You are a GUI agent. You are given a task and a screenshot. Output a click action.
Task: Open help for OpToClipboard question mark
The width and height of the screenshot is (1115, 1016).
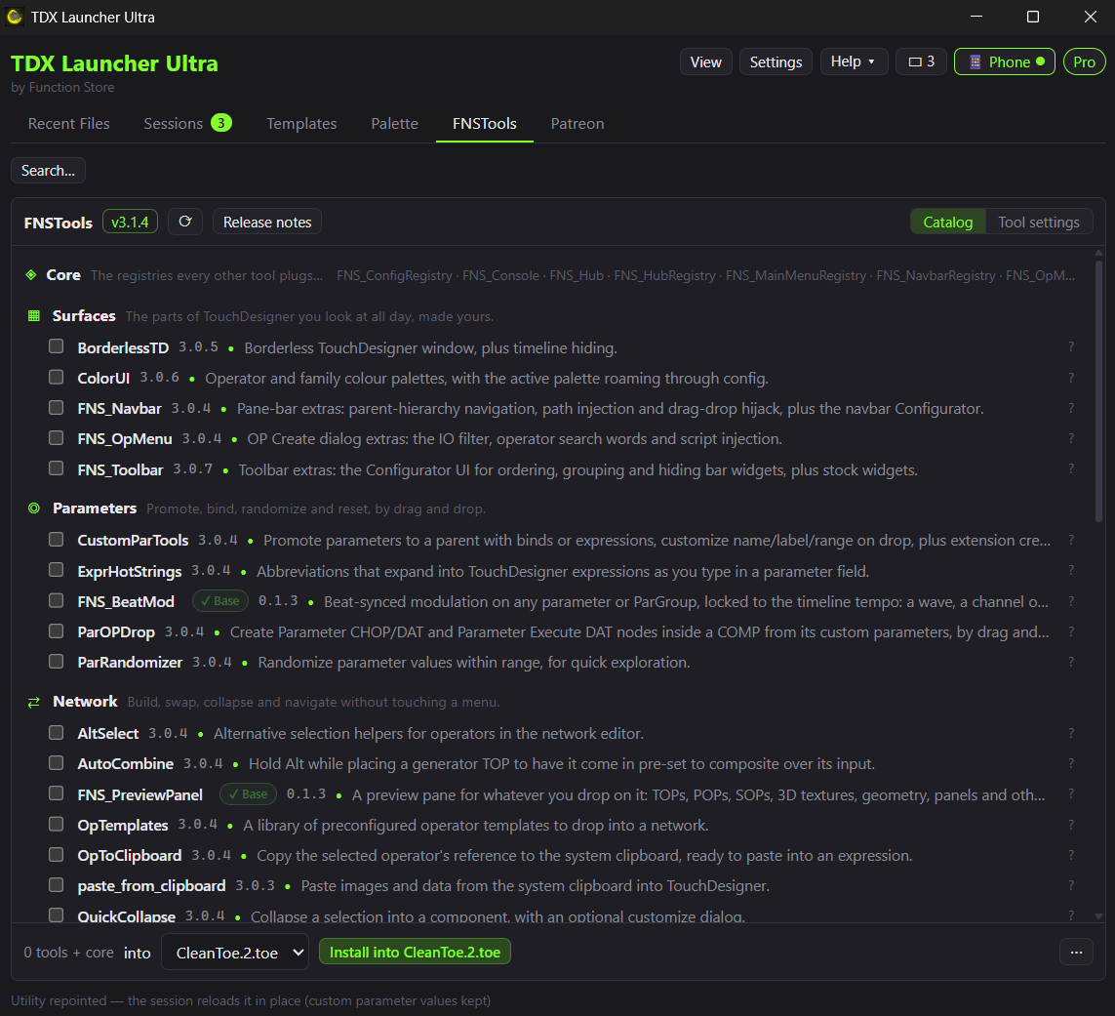[x=1071, y=855]
